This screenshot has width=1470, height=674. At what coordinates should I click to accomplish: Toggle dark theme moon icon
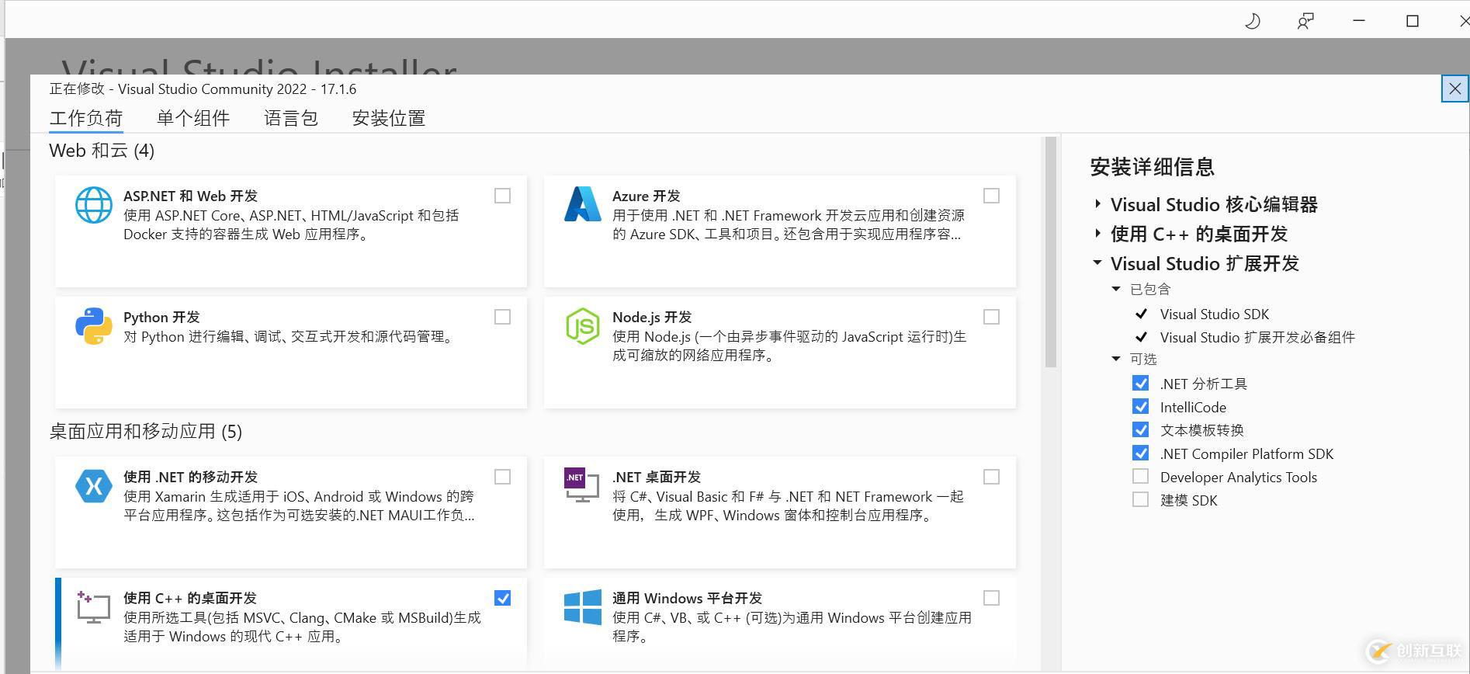click(1252, 21)
